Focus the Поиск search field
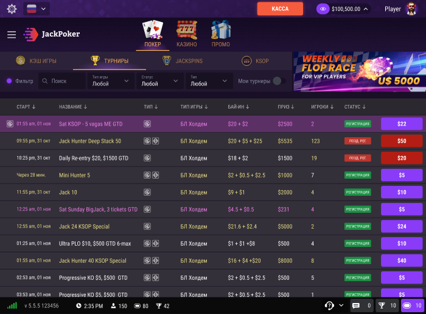Image resolution: width=426 pixels, height=314 pixels. point(61,81)
